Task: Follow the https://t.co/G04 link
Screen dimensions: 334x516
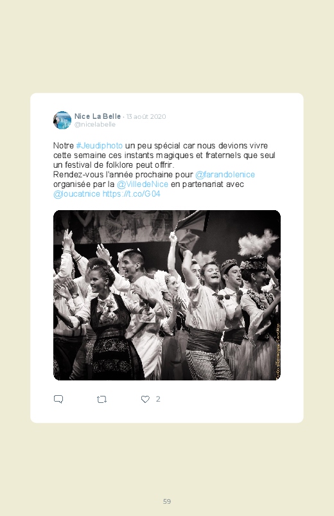Action: [x=131, y=194]
